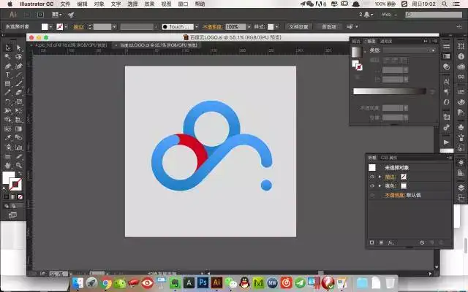Select the Scale tool
Image resolution: width=468 pixels, height=292 pixels.
pyautogui.click(x=19, y=102)
